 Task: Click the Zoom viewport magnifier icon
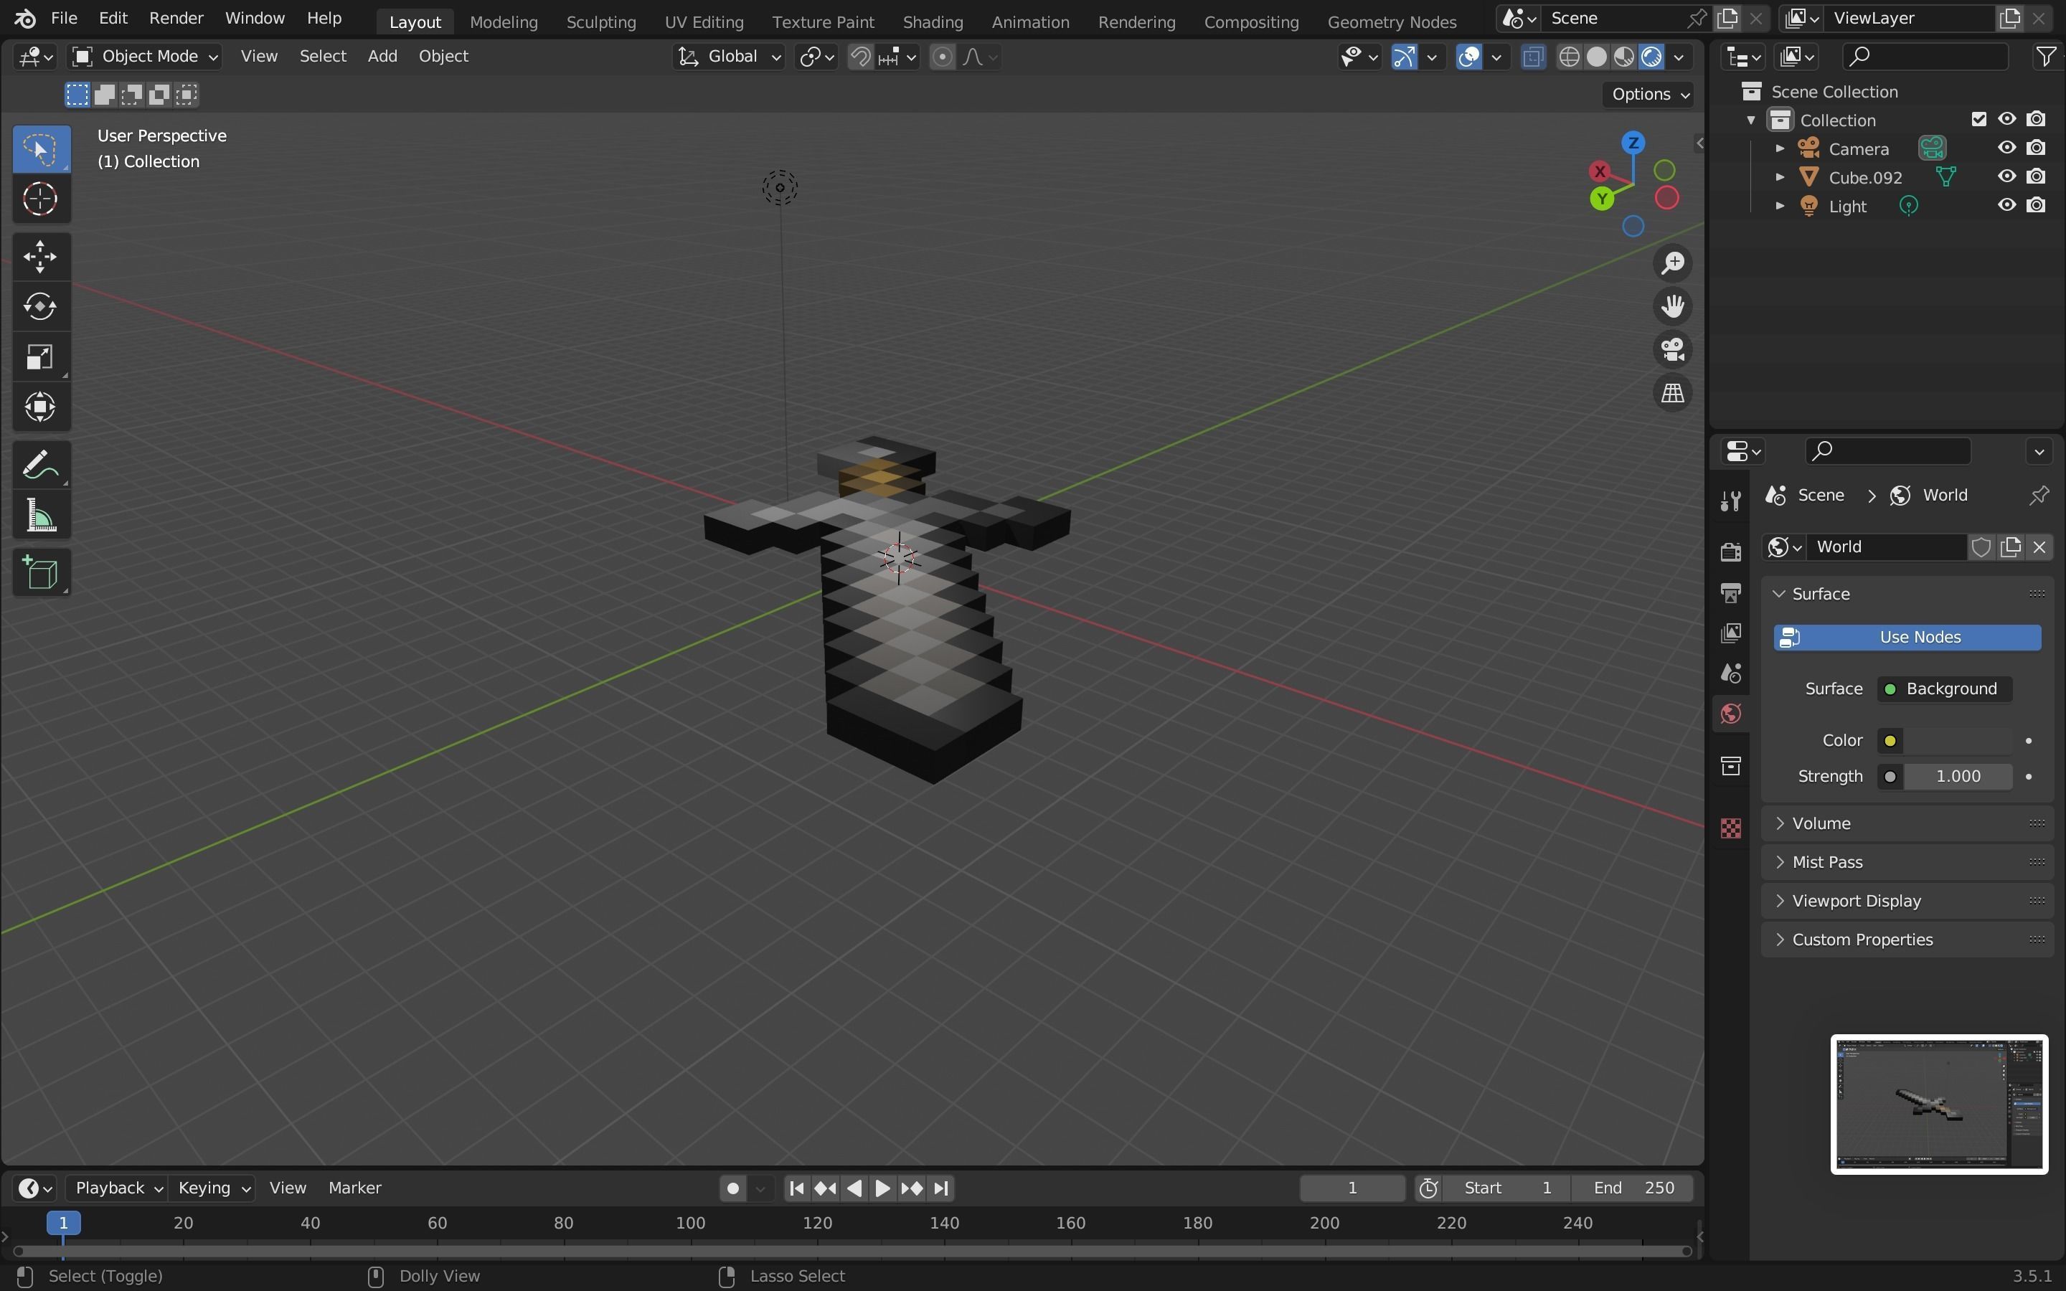tap(1672, 263)
